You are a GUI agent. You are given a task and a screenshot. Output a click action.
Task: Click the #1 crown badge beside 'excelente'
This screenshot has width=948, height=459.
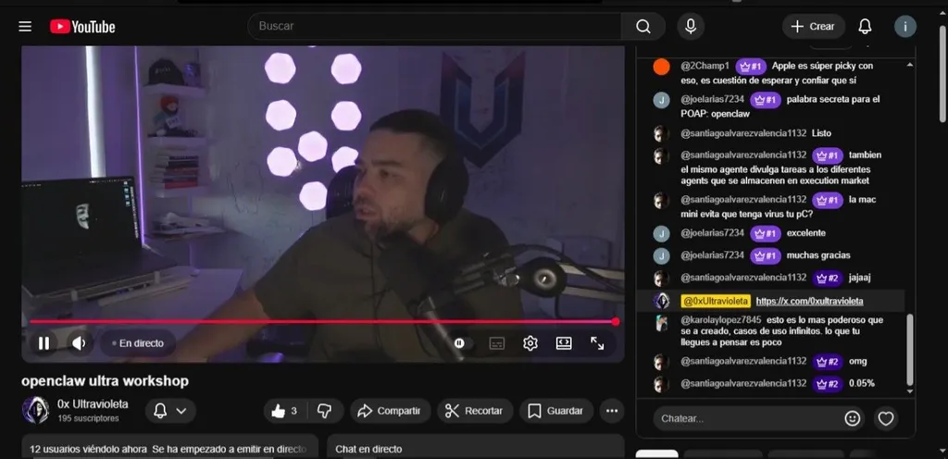pyautogui.click(x=766, y=233)
